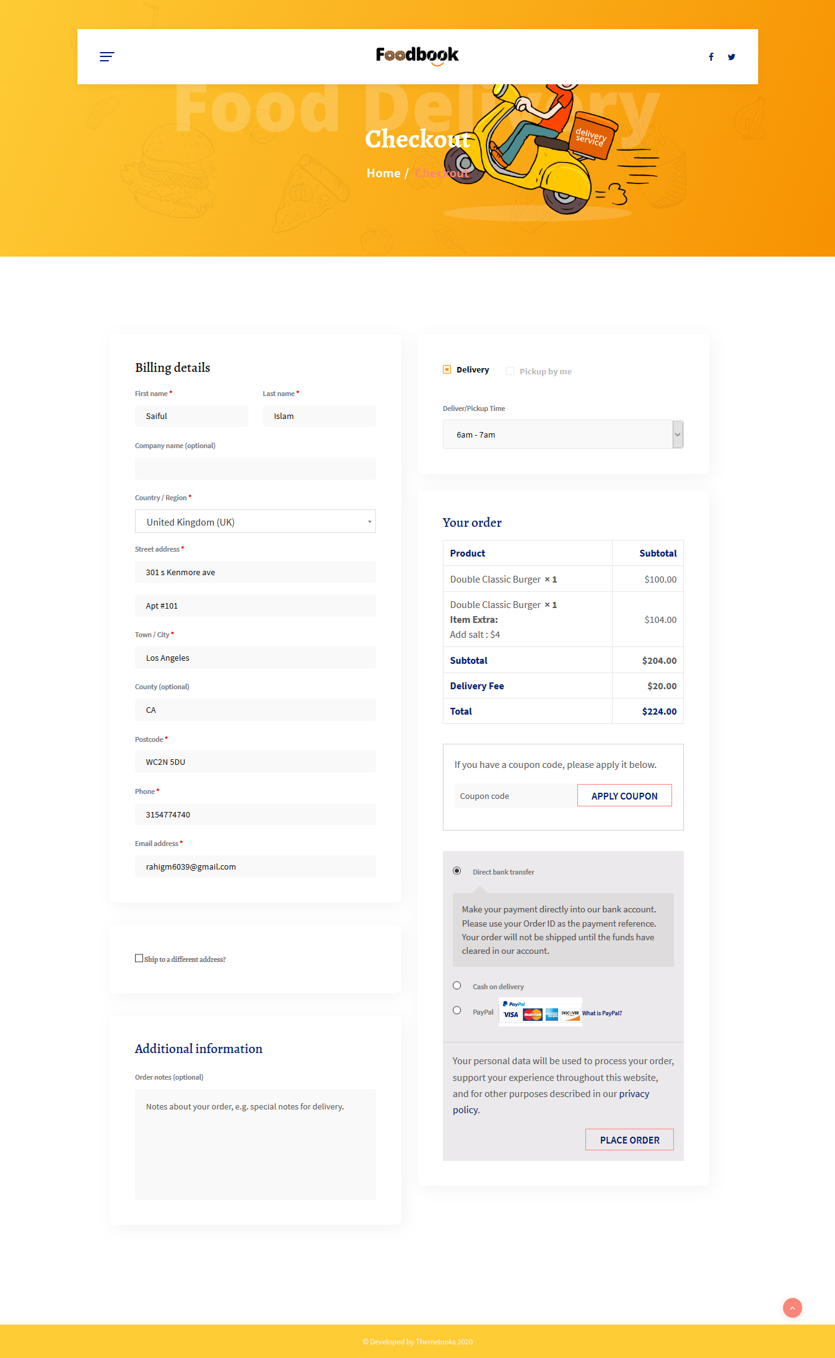Click the Apply Coupon button
The image size is (835, 1358).
tap(624, 796)
